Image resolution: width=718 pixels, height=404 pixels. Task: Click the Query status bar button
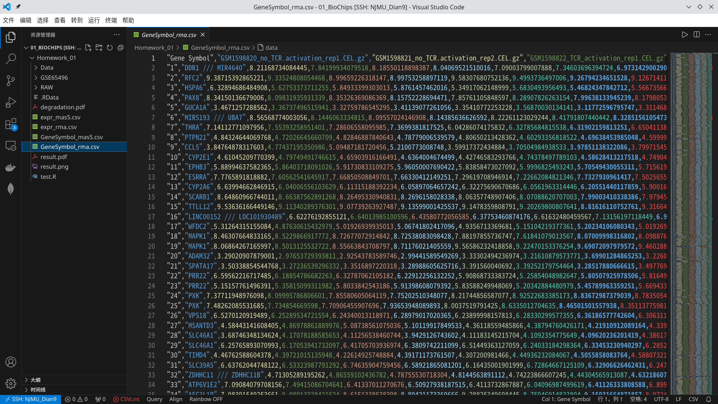[x=154, y=399]
